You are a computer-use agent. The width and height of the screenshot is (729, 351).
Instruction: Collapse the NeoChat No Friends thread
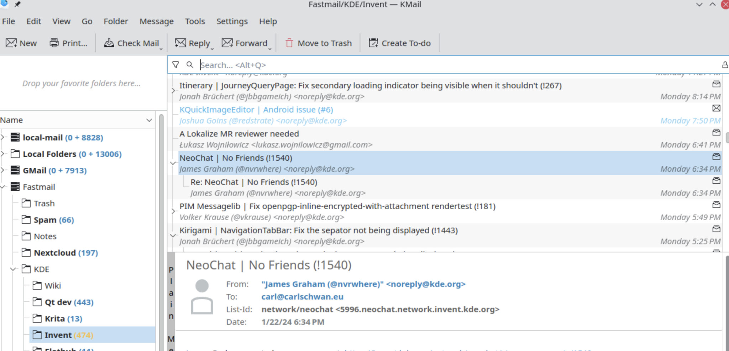(x=173, y=163)
